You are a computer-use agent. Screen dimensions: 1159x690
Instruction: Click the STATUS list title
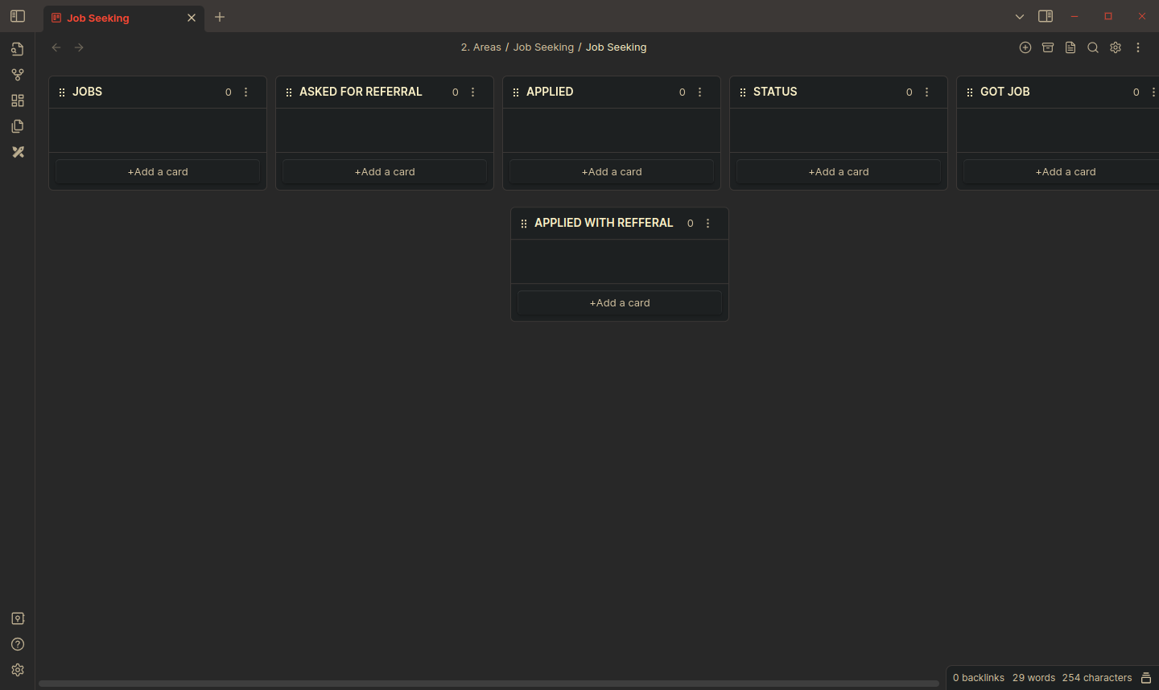pyautogui.click(x=775, y=92)
